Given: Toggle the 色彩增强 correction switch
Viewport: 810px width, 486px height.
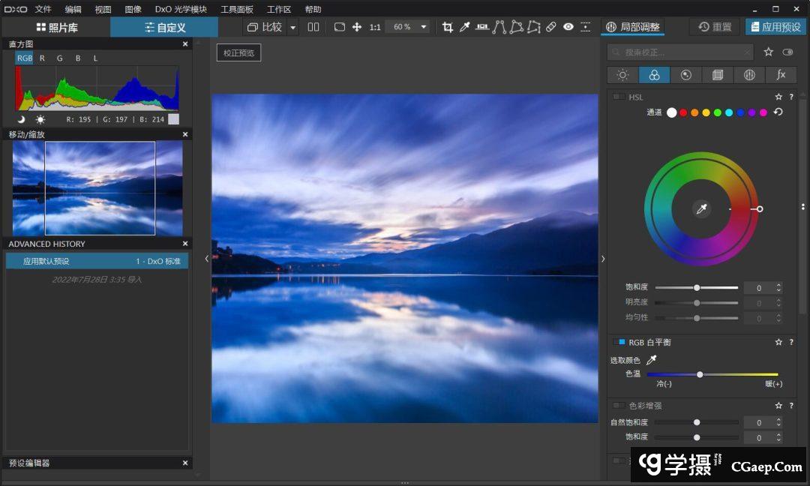Looking at the screenshot, I should (x=619, y=406).
